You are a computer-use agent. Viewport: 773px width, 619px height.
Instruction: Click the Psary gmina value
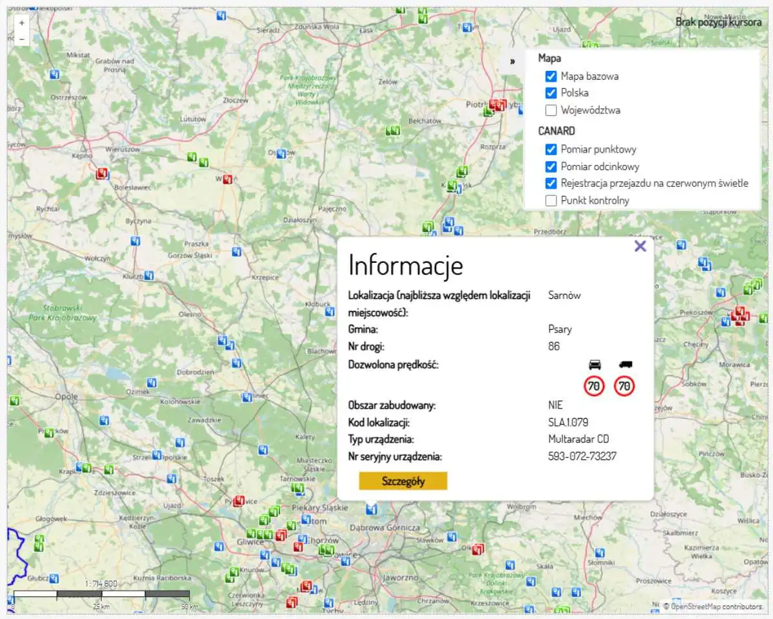560,329
